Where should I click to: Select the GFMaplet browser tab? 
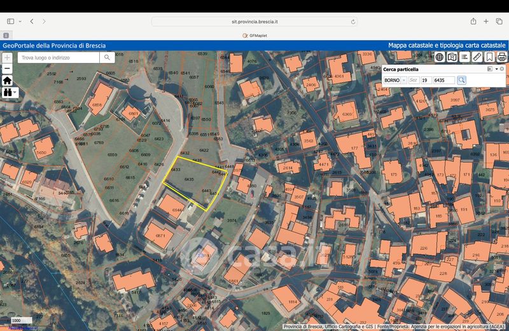coord(254,36)
